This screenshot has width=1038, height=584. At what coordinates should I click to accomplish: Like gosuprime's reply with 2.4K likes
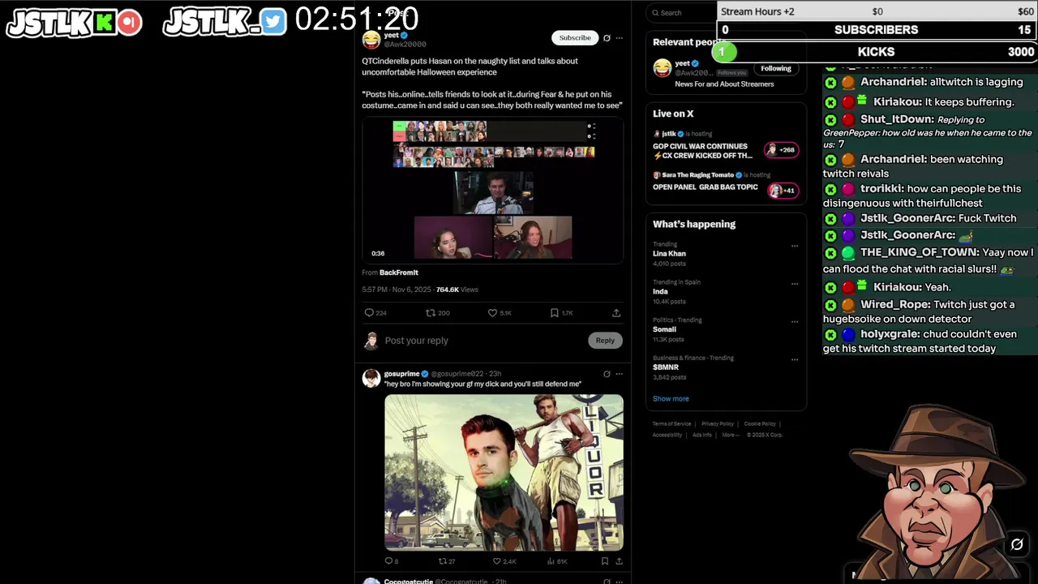(497, 561)
